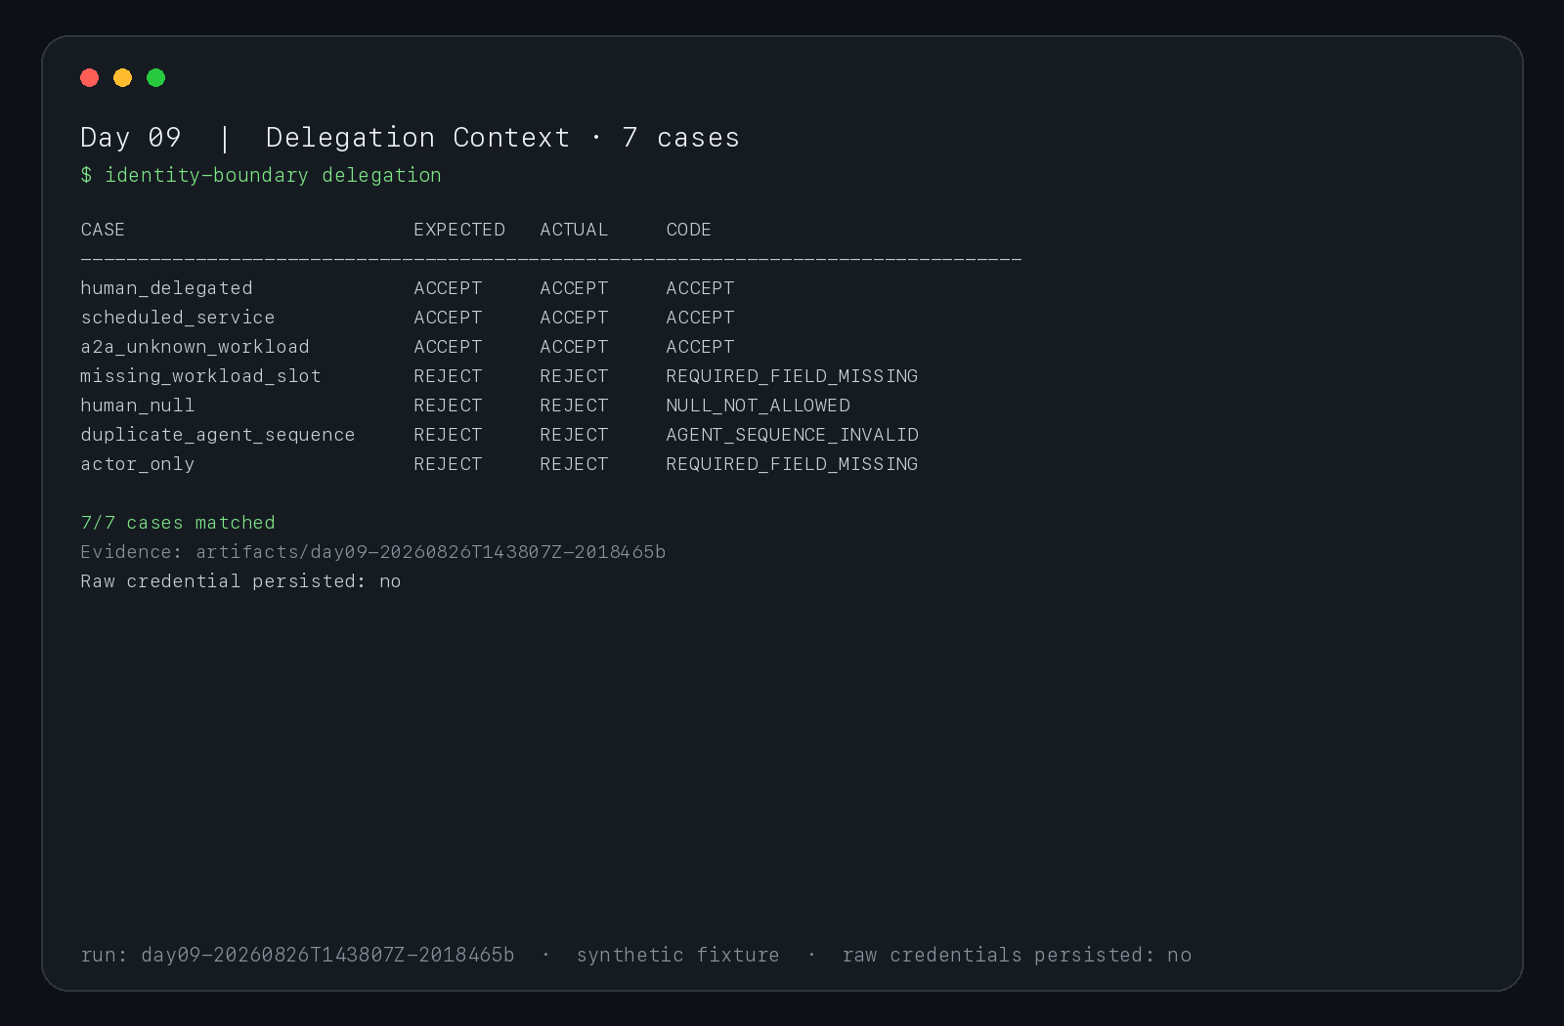The image size is (1564, 1026).
Task: Click the CASE column header
Action: pyautogui.click(x=103, y=230)
